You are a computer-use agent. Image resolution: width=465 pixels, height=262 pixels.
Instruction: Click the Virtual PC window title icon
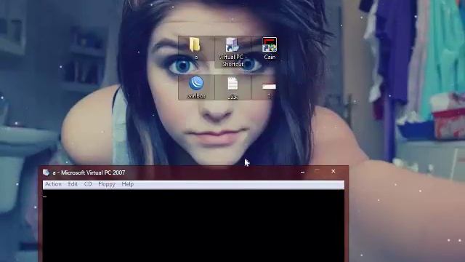pyautogui.click(x=46, y=172)
